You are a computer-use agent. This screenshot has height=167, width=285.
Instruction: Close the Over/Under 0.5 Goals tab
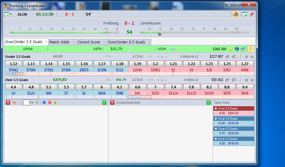coord(149,43)
